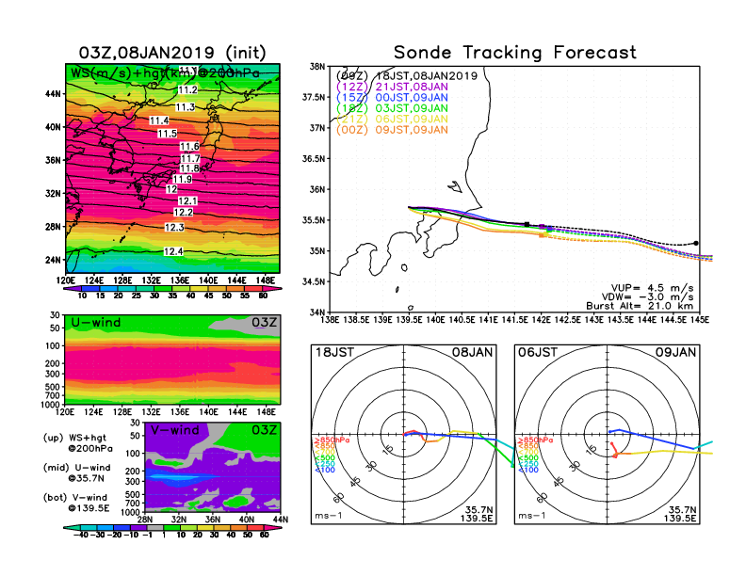Click the '38N' latitude label on track map
746x576 pixels.
click(x=316, y=66)
